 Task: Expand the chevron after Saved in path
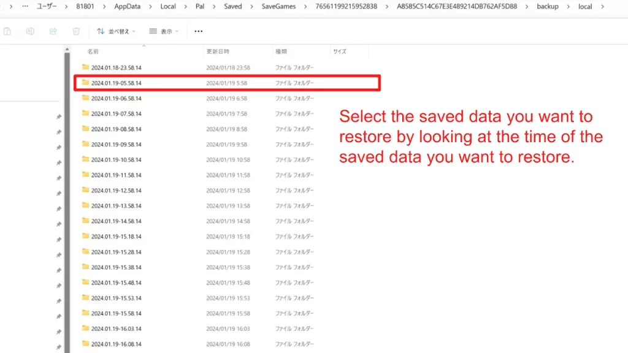pyautogui.click(x=251, y=6)
